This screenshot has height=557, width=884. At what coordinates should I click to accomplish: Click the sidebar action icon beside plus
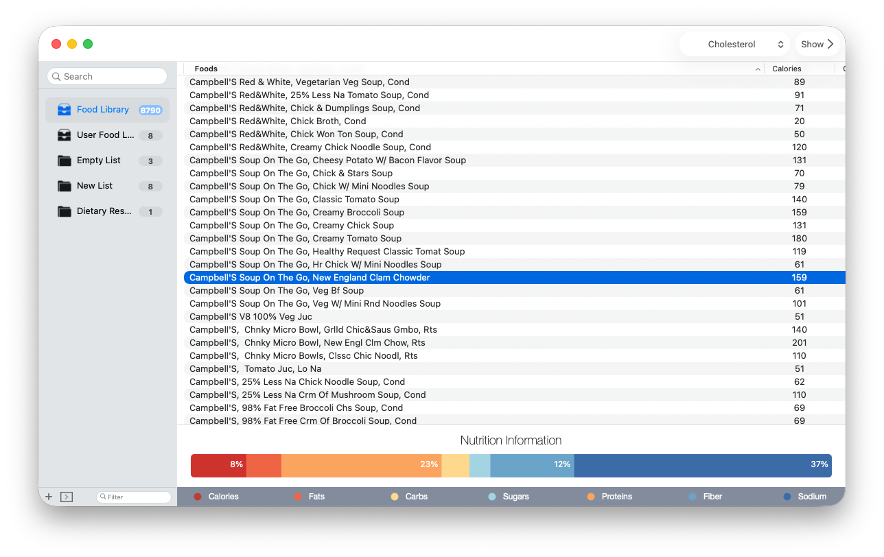67,497
